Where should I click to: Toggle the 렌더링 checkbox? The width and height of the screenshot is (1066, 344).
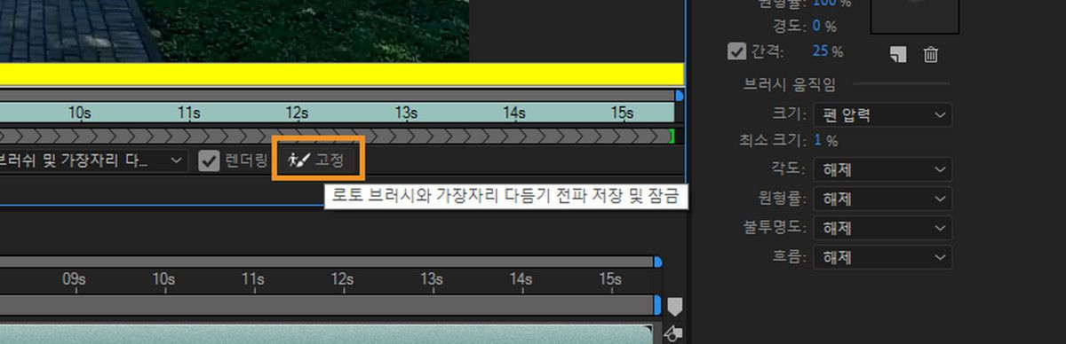point(209,160)
